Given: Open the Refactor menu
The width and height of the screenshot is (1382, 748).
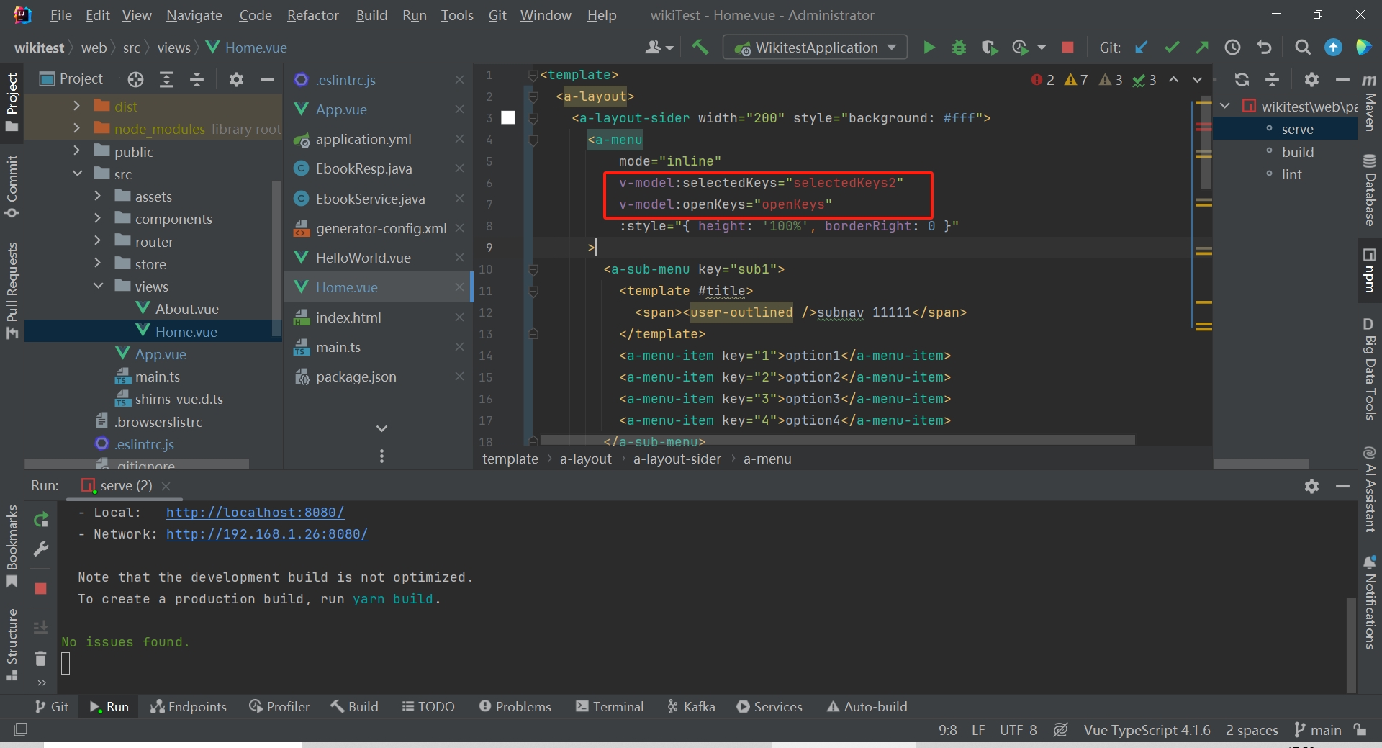Looking at the screenshot, I should coord(312,15).
